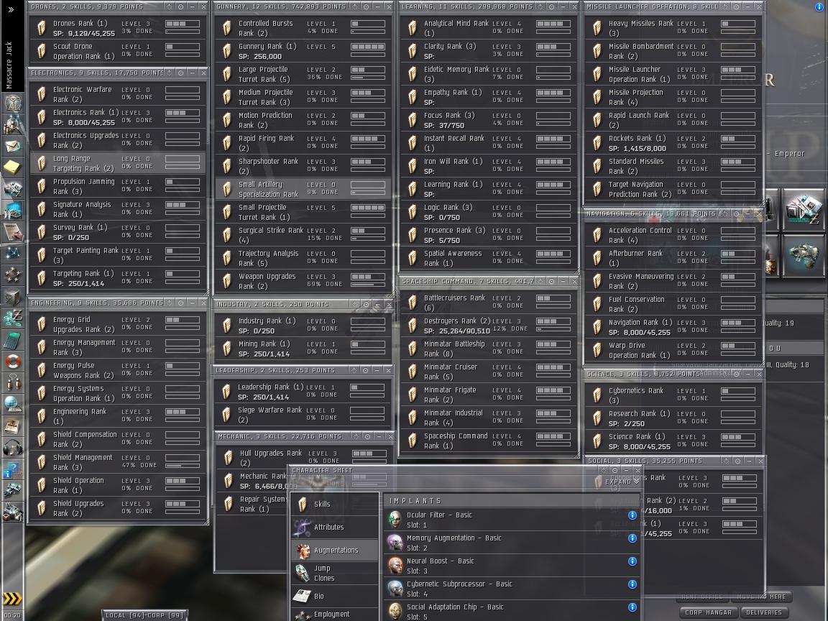This screenshot has height=621, width=828.
Task: Select the Augmentations tab in Character Sheet
Action: (x=334, y=551)
